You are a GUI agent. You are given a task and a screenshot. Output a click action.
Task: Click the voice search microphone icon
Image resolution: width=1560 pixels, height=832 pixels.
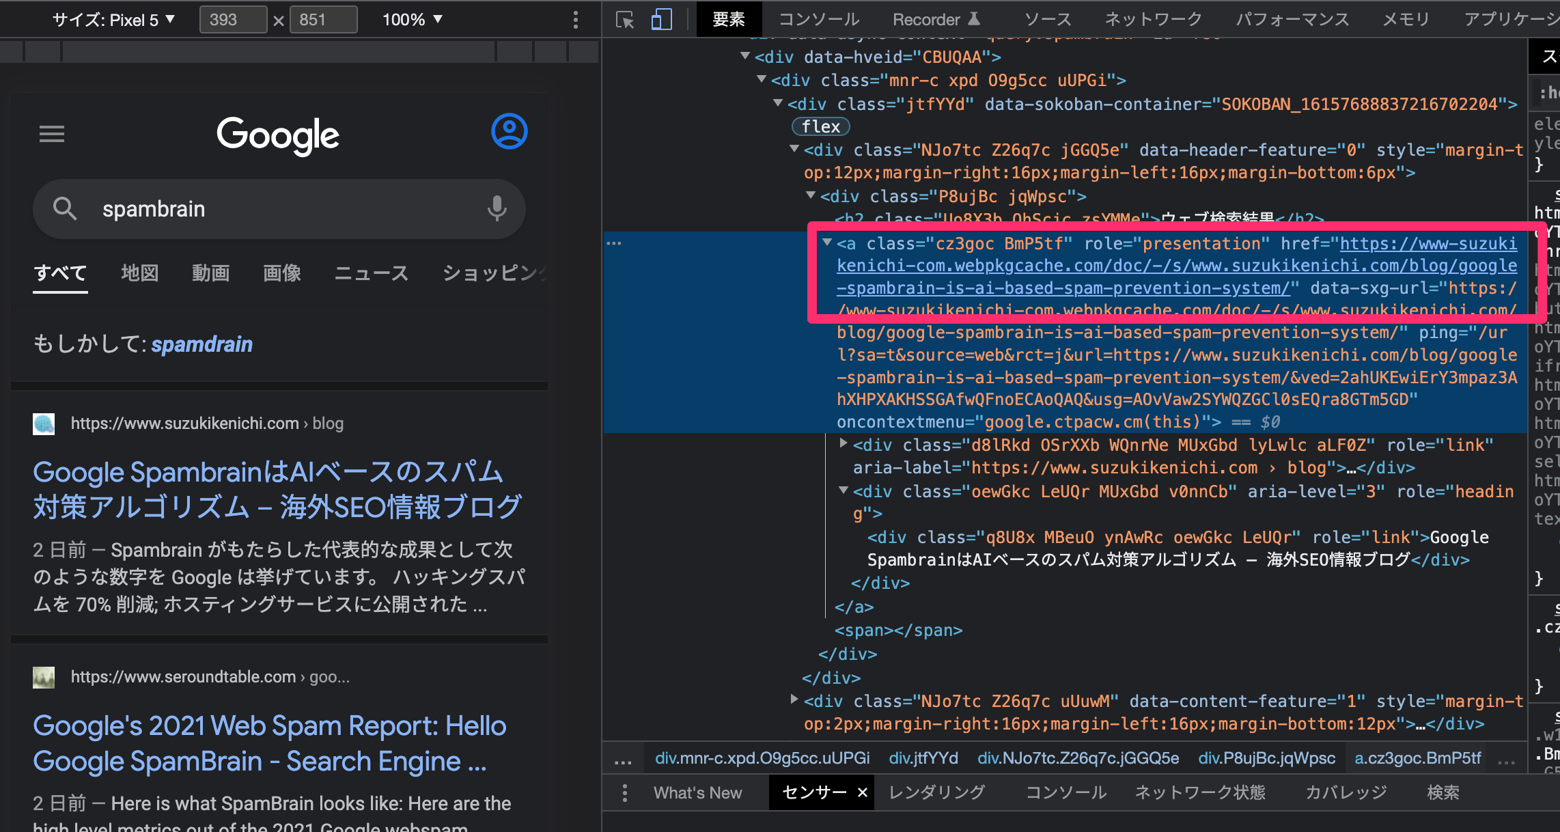tap(497, 208)
